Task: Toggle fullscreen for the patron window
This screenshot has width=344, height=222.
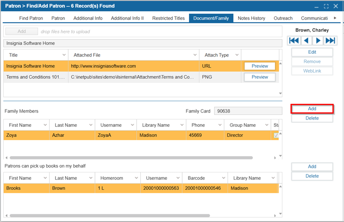Action: [x=326, y=6]
